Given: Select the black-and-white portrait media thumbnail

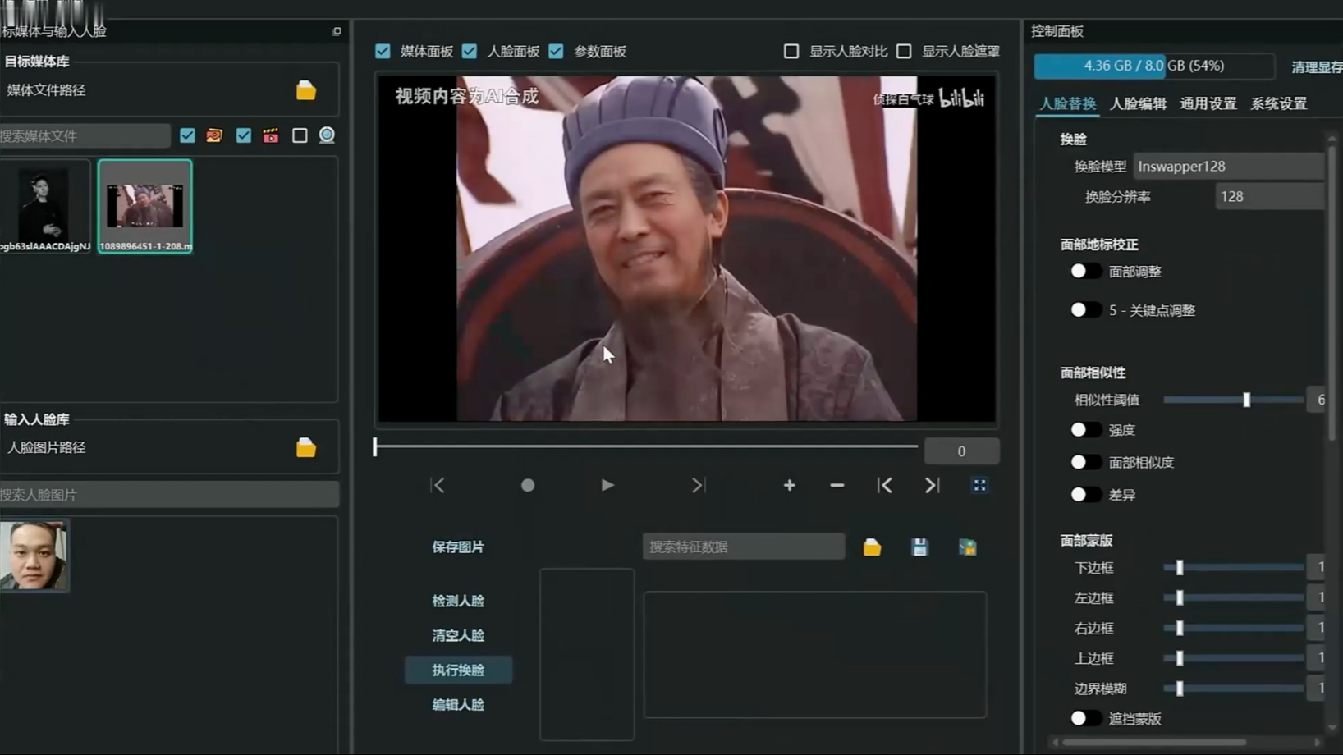Looking at the screenshot, I should pos(44,206).
